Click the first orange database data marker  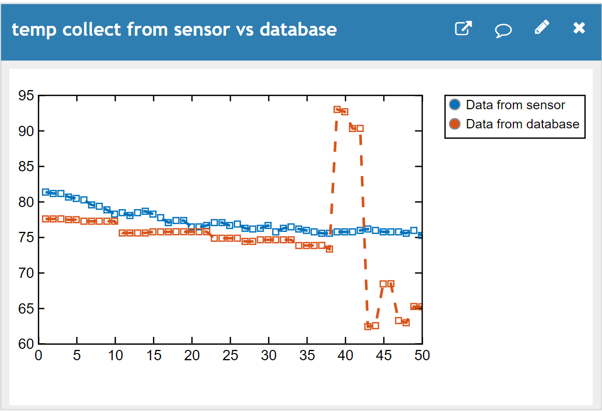point(45,219)
